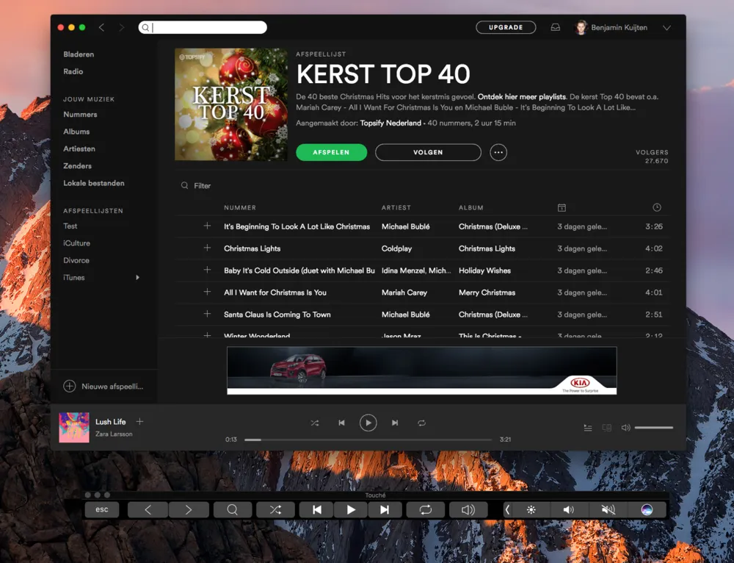734x563 pixels.
Task: Toggle shuffle in the Touché bar
Action: coord(275,509)
